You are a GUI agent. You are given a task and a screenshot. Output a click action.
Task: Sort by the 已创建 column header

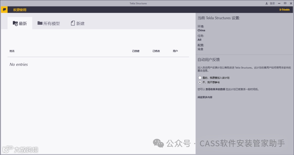136,51
